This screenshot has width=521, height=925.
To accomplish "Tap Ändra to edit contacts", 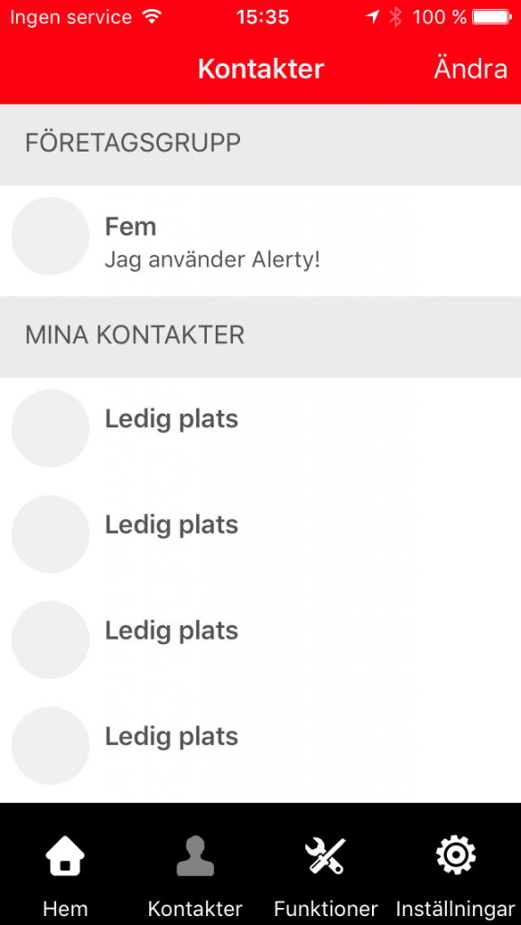I will (x=470, y=69).
